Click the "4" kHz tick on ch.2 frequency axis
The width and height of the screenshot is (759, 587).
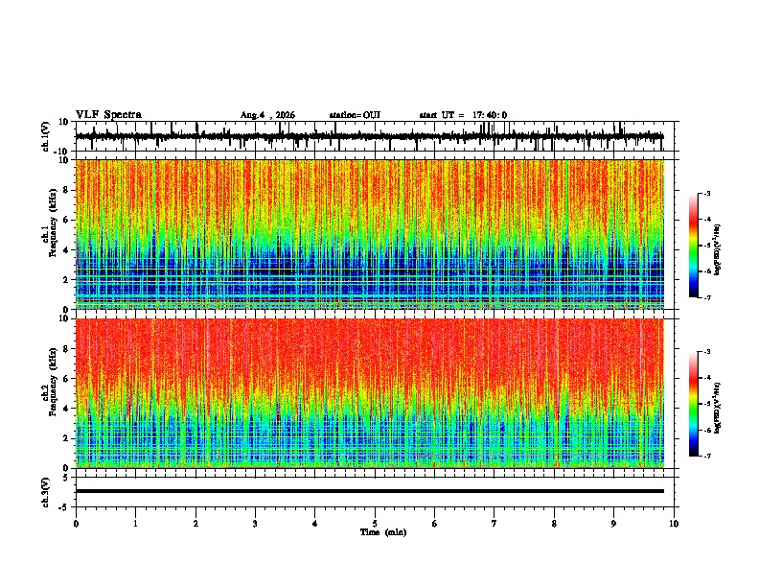(66, 409)
